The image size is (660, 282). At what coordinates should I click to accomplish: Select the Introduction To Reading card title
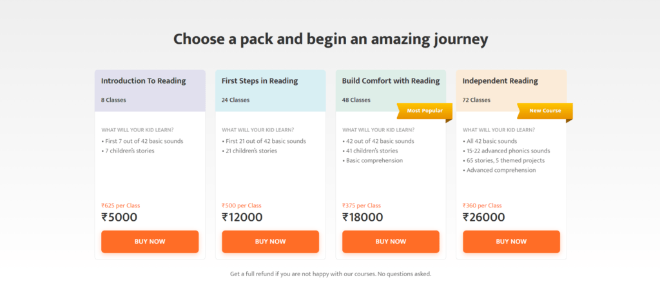coord(144,81)
